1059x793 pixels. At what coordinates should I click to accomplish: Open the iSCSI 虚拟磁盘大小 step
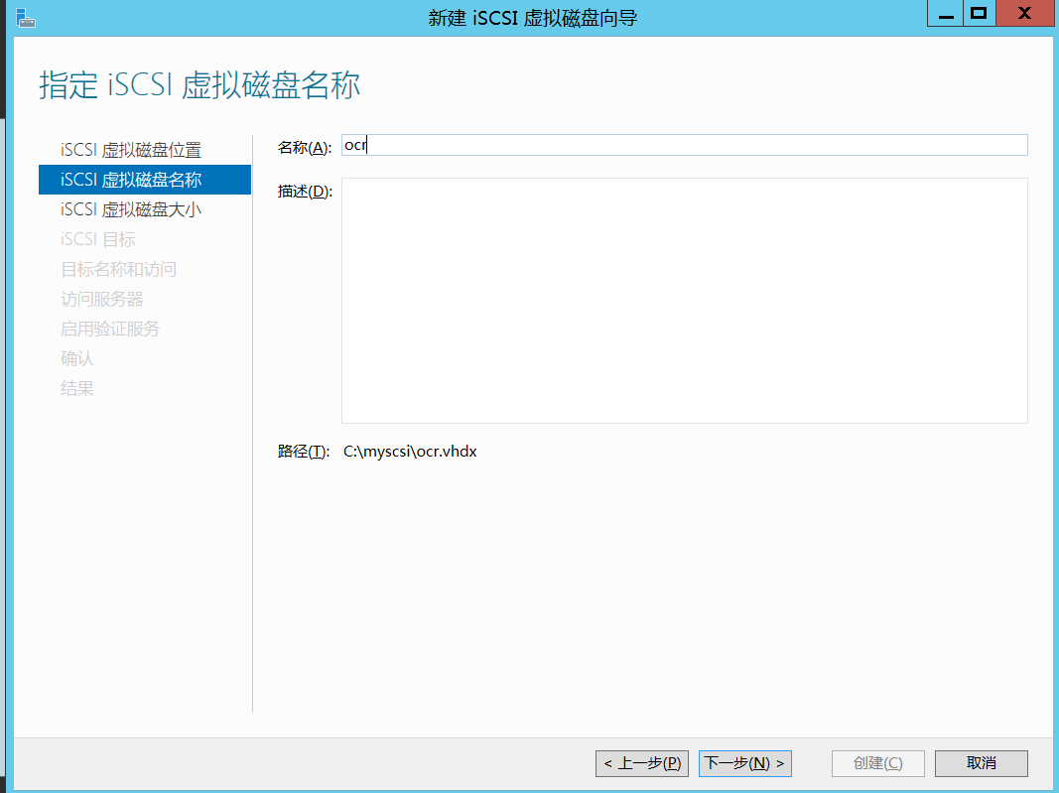coord(131,209)
